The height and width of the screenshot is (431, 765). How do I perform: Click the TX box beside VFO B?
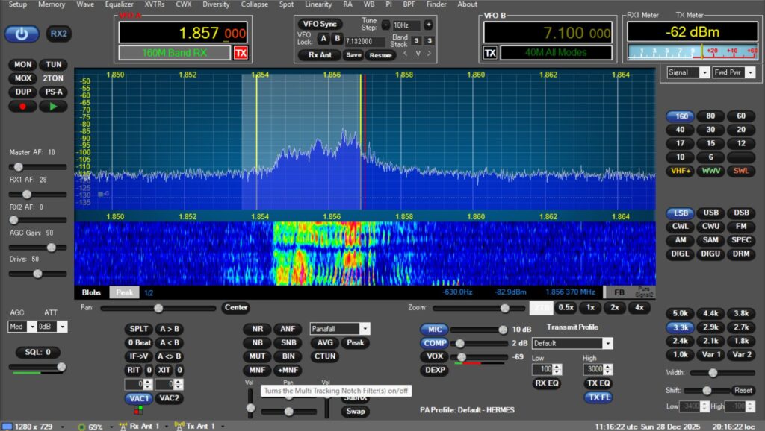(x=490, y=53)
